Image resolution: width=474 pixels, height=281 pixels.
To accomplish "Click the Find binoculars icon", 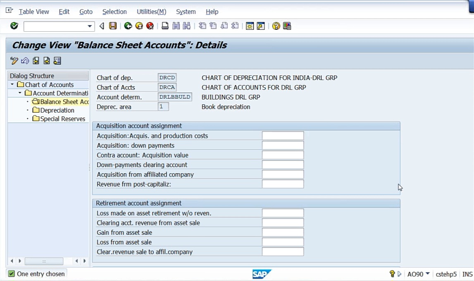I will (x=176, y=26).
